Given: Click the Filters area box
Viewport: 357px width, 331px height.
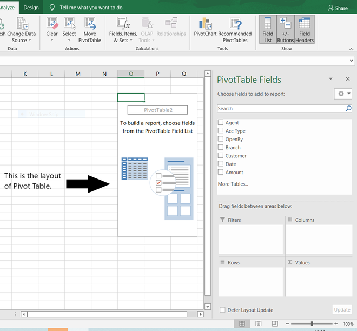Looking at the screenshot, I should click(x=250, y=239).
